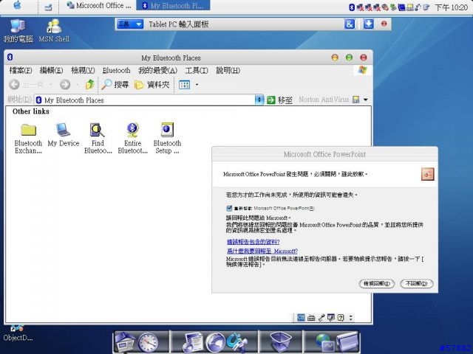Click the green stacked tray icon

(393, 7)
